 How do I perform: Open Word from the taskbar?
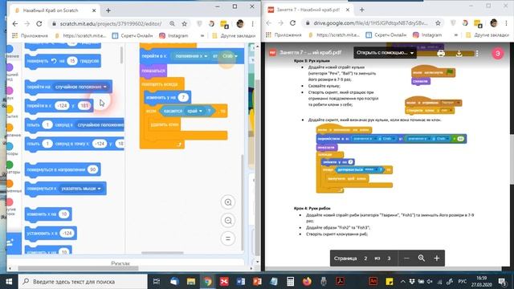[x=241, y=282]
